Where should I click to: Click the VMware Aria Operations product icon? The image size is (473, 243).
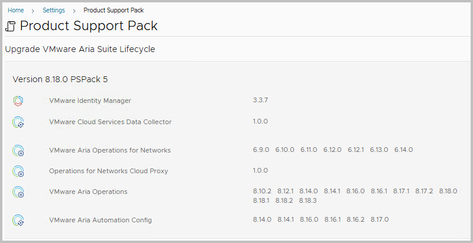(x=18, y=192)
